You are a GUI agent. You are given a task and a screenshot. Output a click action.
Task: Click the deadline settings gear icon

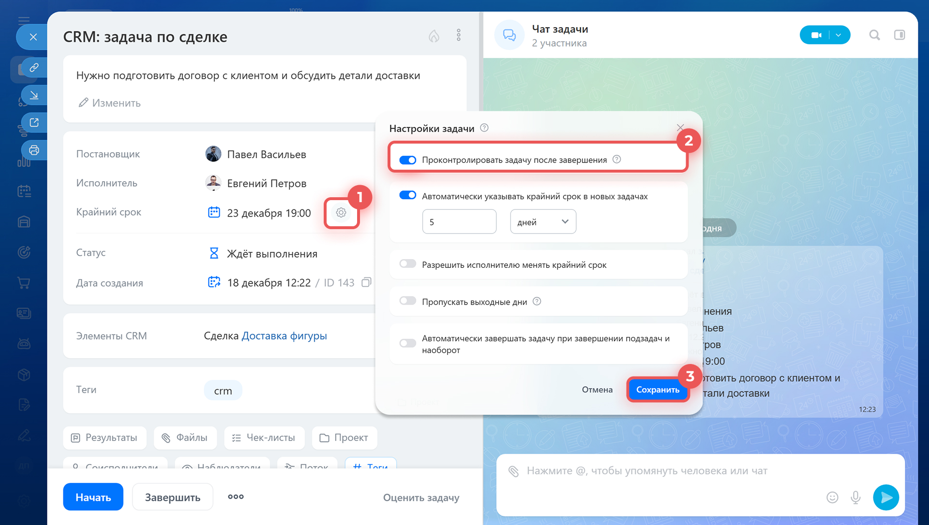point(341,213)
